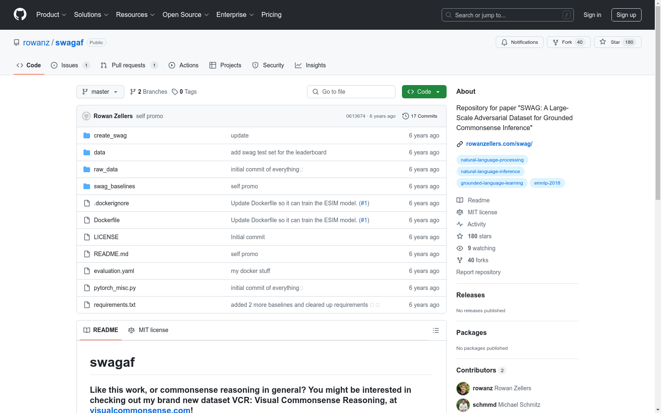Click the search magnifier icon in header
This screenshot has width=661, height=413.
[449, 15]
